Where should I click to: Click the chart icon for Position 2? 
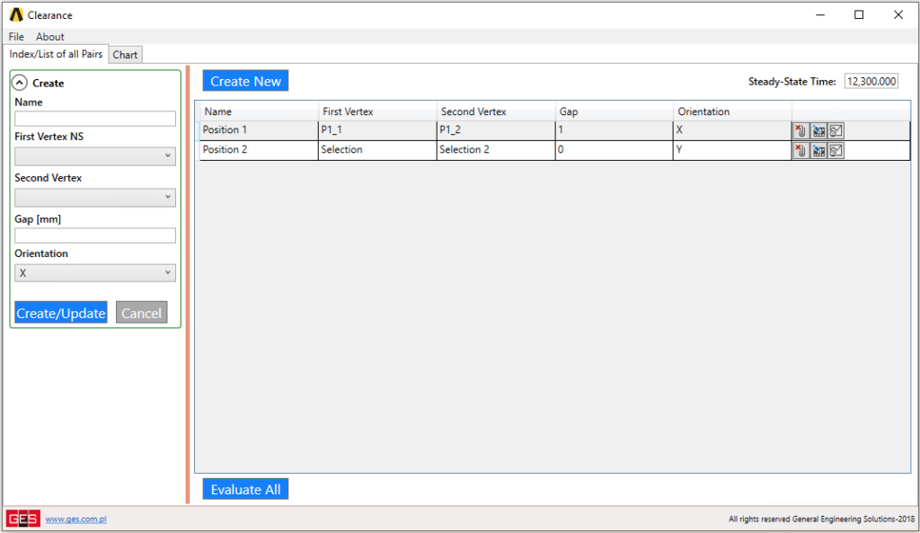(x=836, y=151)
